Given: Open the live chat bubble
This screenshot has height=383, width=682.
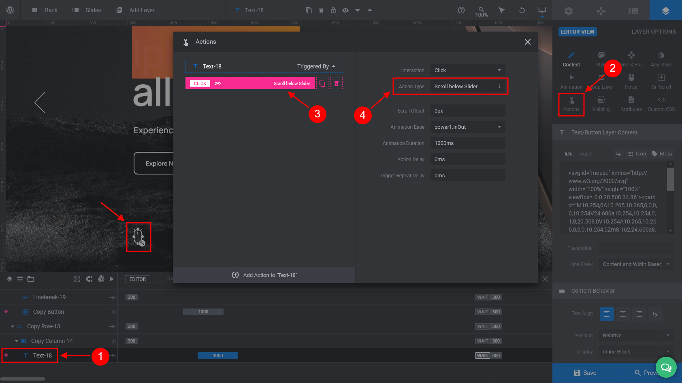Looking at the screenshot, I should [x=666, y=368].
